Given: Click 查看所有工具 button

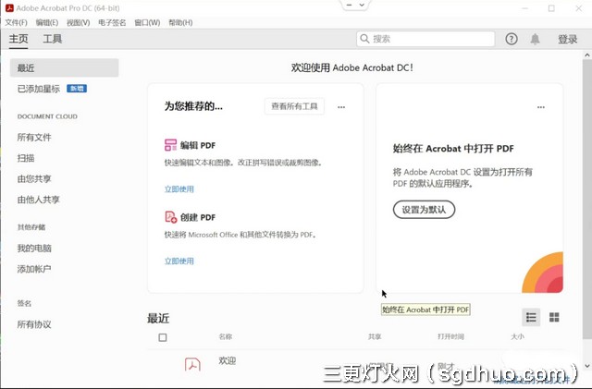Looking at the screenshot, I should pyautogui.click(x=294, y=106).
